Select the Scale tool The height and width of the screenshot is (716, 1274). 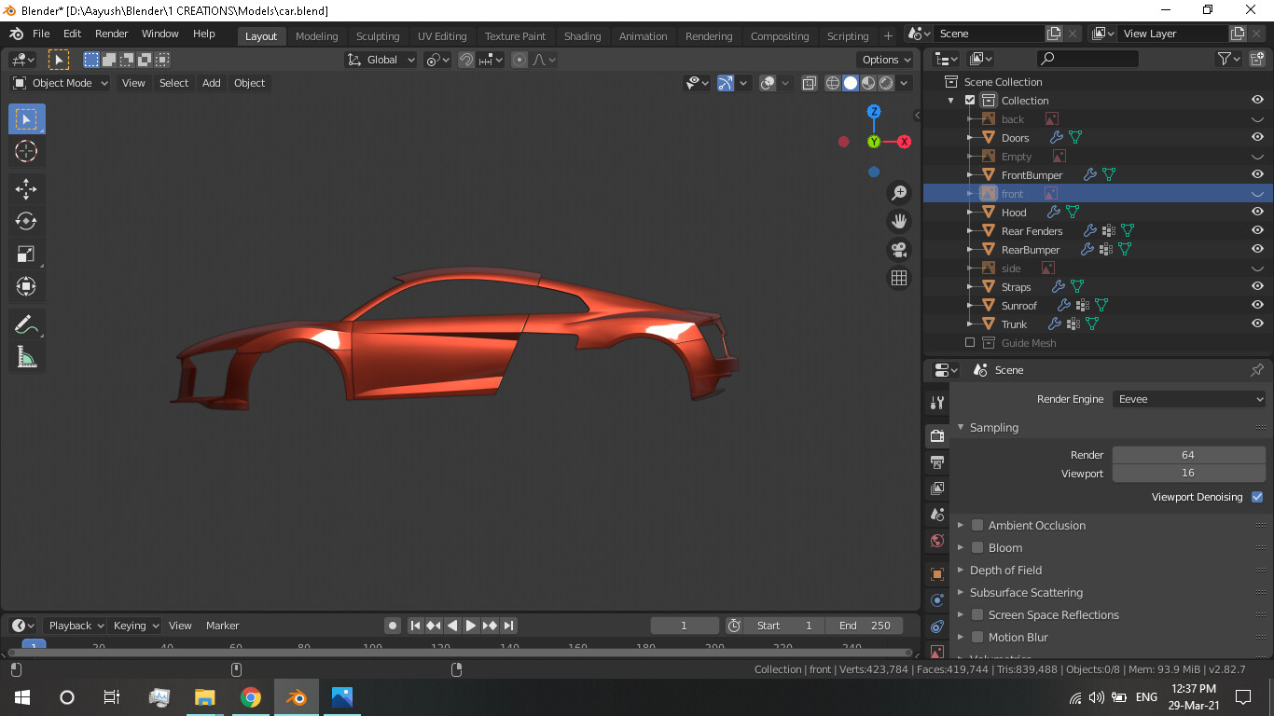point(26,253)
